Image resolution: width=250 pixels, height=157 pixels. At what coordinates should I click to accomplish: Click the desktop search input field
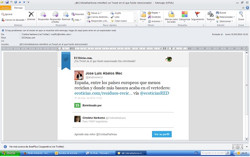(213, 153)
